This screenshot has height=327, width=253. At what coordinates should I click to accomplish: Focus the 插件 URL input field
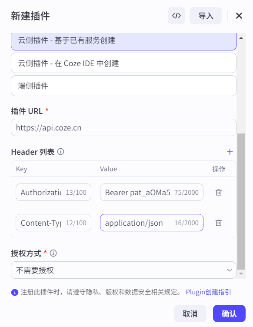[123, 127]
